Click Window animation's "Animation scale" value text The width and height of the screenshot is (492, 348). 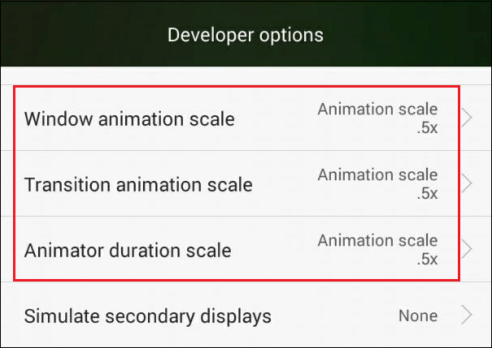pyautogui.click(x=377, y=109)
